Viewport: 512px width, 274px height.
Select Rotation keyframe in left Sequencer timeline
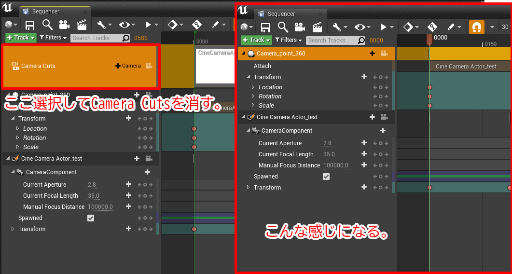(194, 138)
